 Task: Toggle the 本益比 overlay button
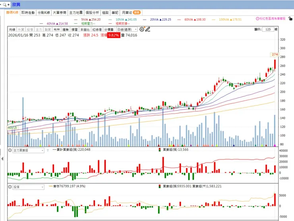coord(85,29)
